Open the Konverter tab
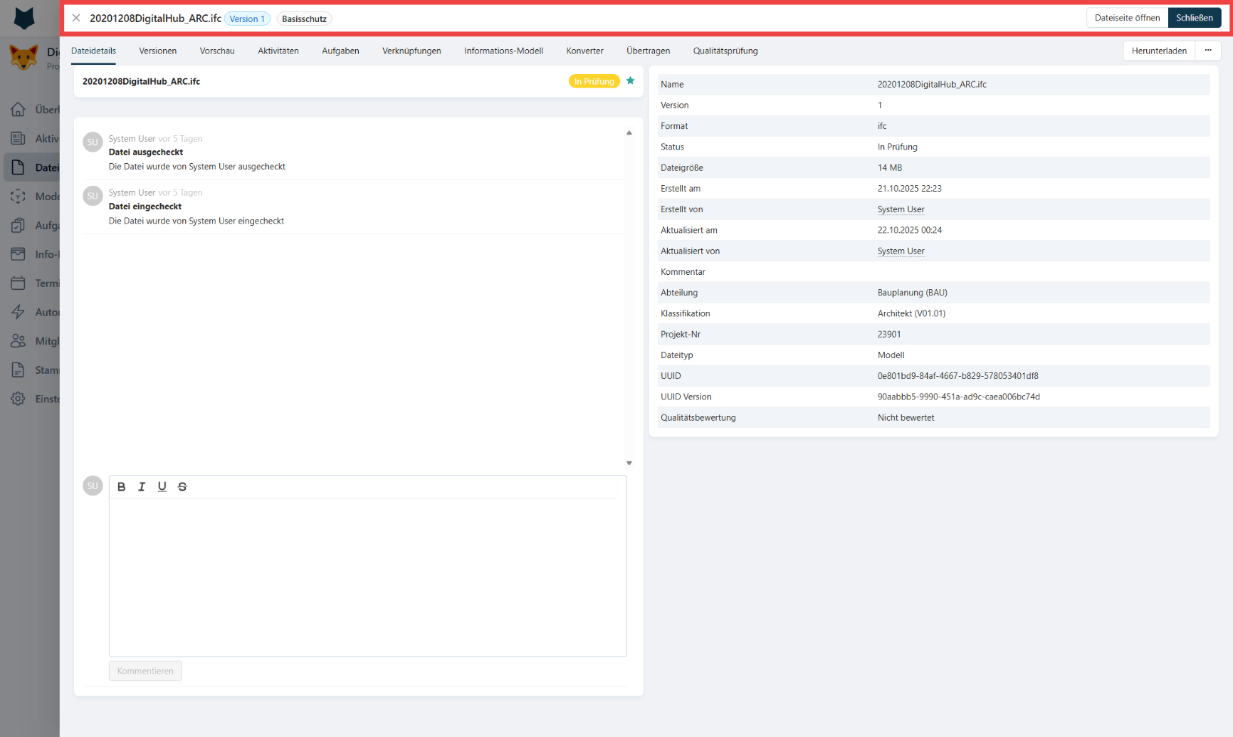 [x=584, y=51]
